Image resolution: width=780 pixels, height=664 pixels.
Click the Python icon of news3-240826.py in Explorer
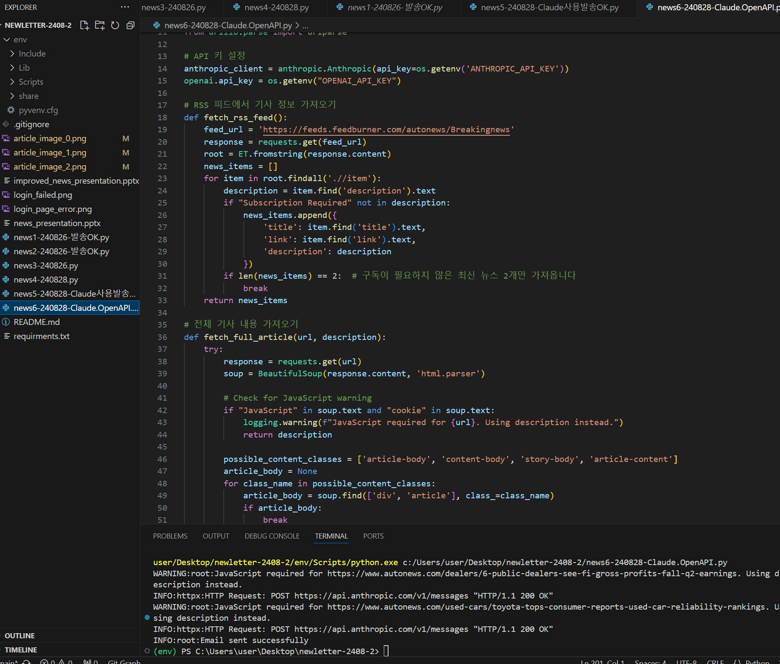(6, 265)
